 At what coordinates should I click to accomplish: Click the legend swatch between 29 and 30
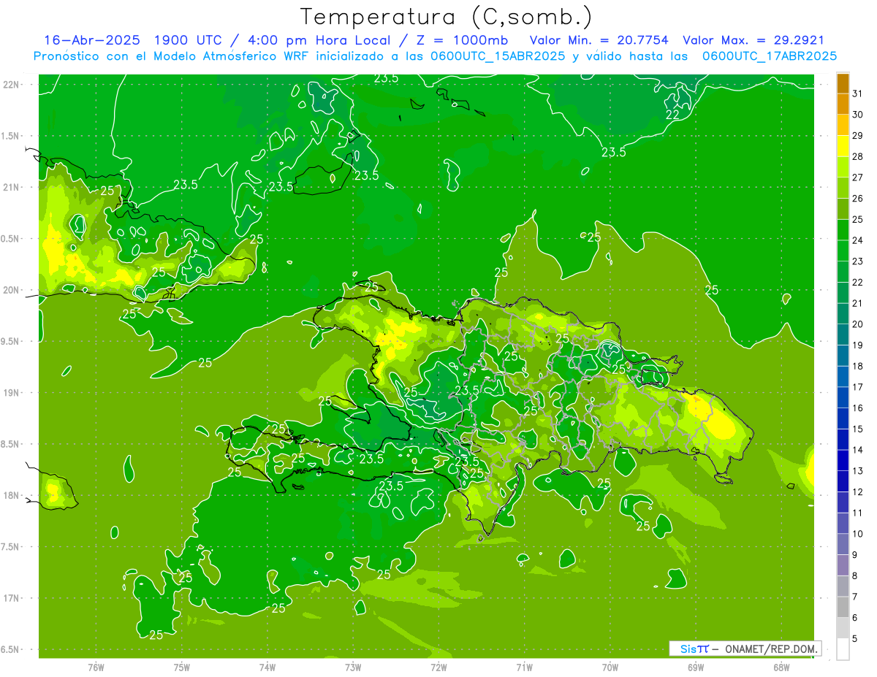coord(843,124)
